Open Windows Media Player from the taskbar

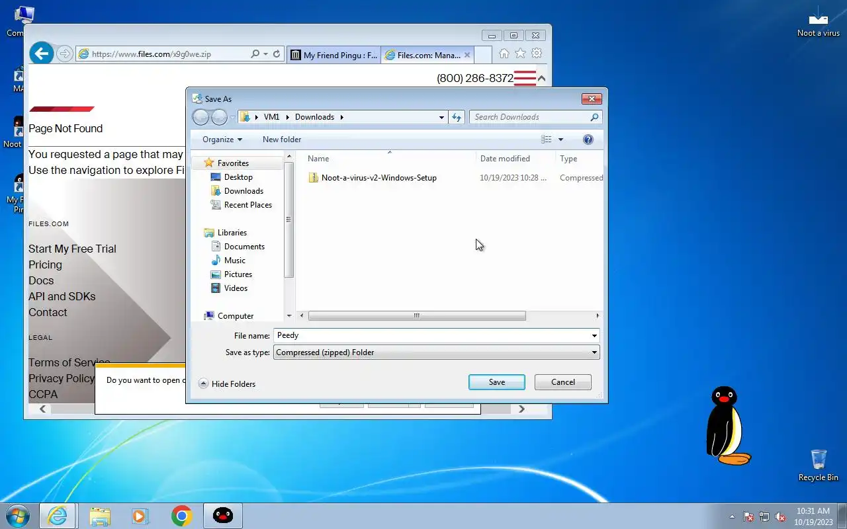click(x=140, y=516)
